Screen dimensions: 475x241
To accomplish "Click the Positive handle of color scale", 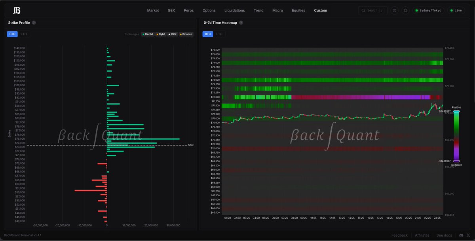I will pos(456,112).
